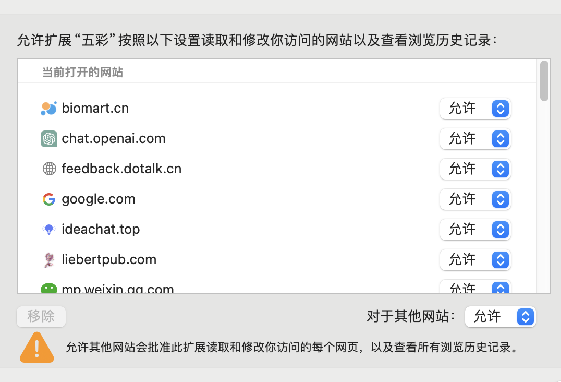
Task: Click the ideachat.top lightbulb icon
Action: [49, 230]
